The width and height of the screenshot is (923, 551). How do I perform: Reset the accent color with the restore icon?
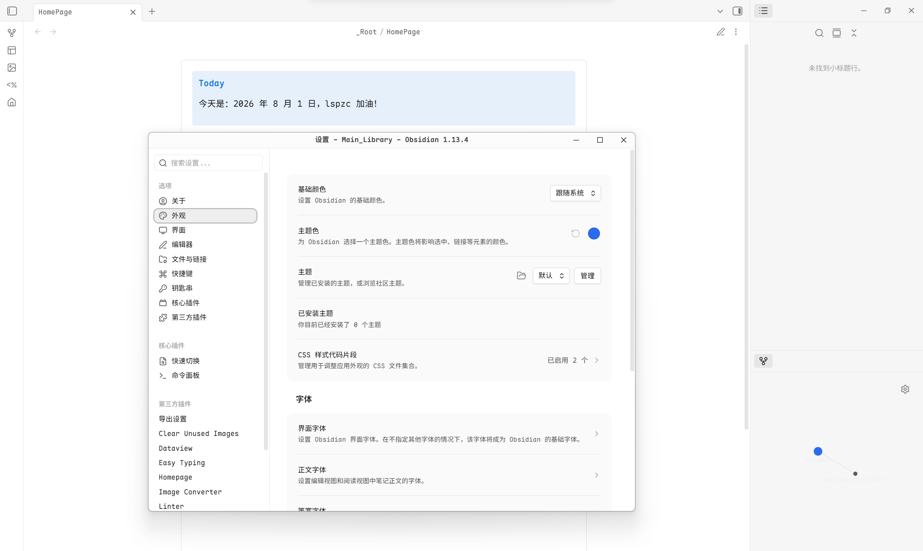575,234
